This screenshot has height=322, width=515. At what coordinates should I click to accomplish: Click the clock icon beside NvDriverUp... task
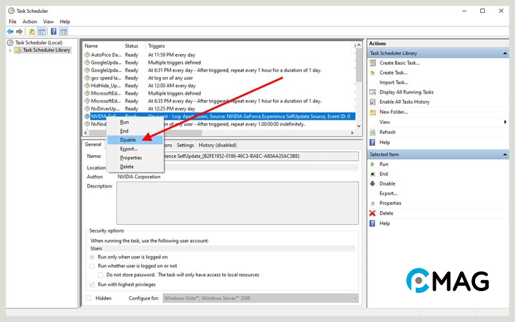87,108
